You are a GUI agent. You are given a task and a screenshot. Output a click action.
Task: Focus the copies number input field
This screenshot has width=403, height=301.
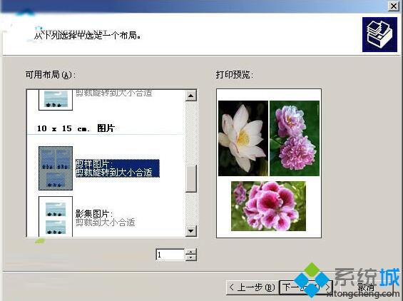pyautogui.click(x=170, y=255)
